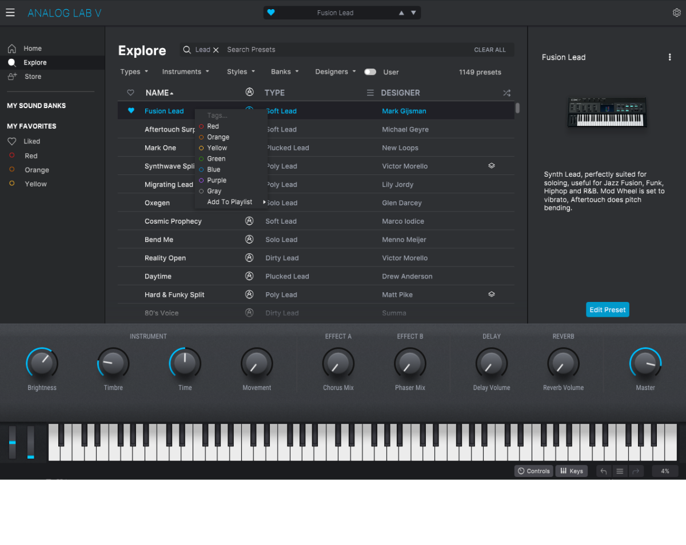The height and width of the screenshot is (545, 686).
Task: Sort presets by DESIGNER column
Action: [400, 93]
